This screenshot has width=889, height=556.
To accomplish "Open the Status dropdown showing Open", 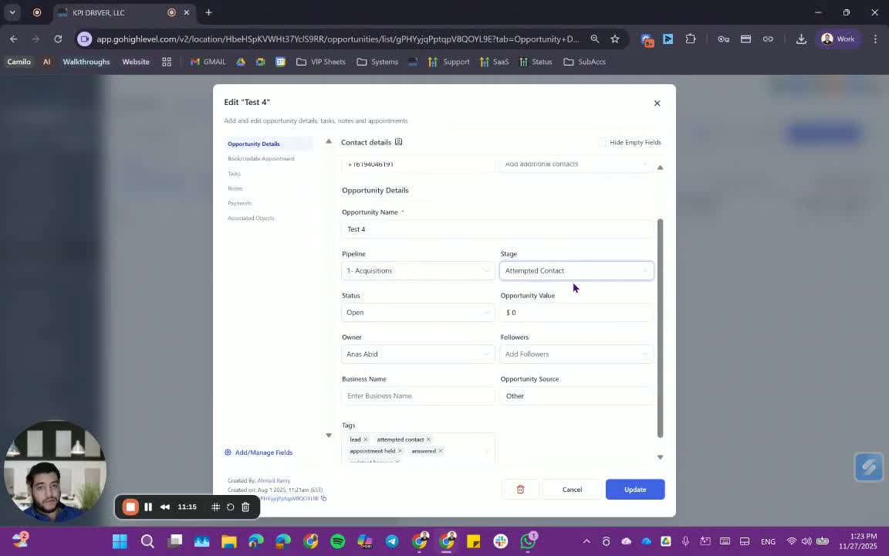I will coord(417,313).
